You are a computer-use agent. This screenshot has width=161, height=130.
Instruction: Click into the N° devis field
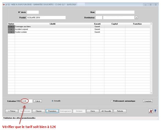coord(33,12)
